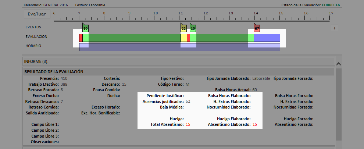Image resolution: width=364 pixels, height=149 pixels.
Task: Select Descanso value 15
Action: pyautogui.click(x=124, y=84)
